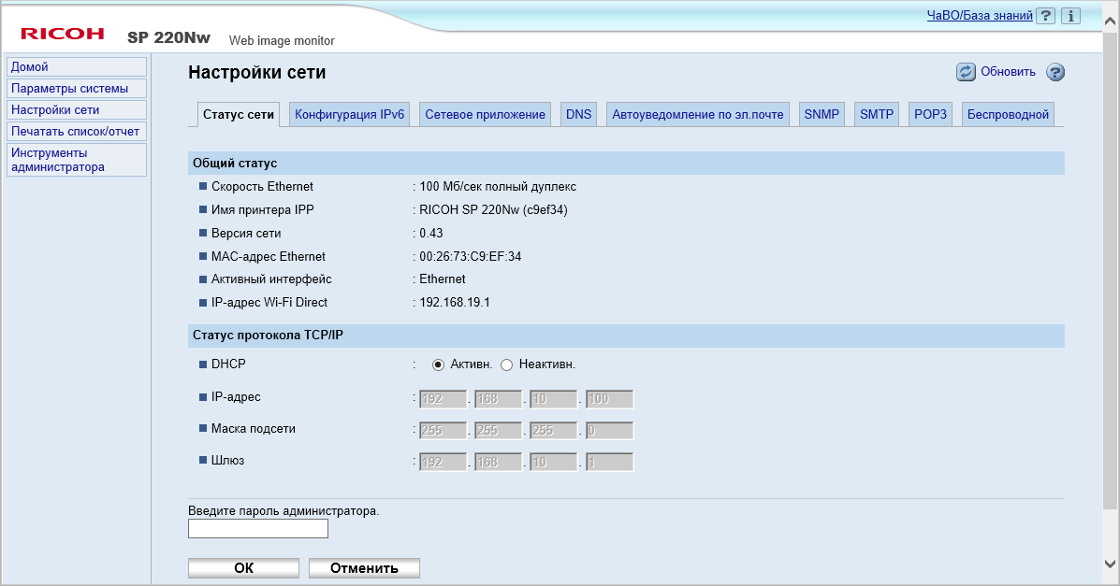The height and width of the screenshot is (586, 1120).
Task: Open Инструменты администратора in the sidebar
Action: coord(77,160)
